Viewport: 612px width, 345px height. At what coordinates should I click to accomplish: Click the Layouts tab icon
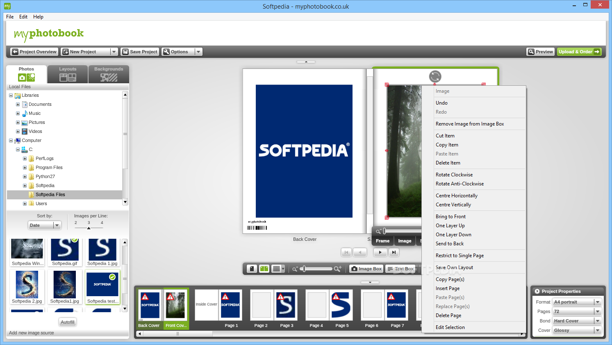[68, 78]
